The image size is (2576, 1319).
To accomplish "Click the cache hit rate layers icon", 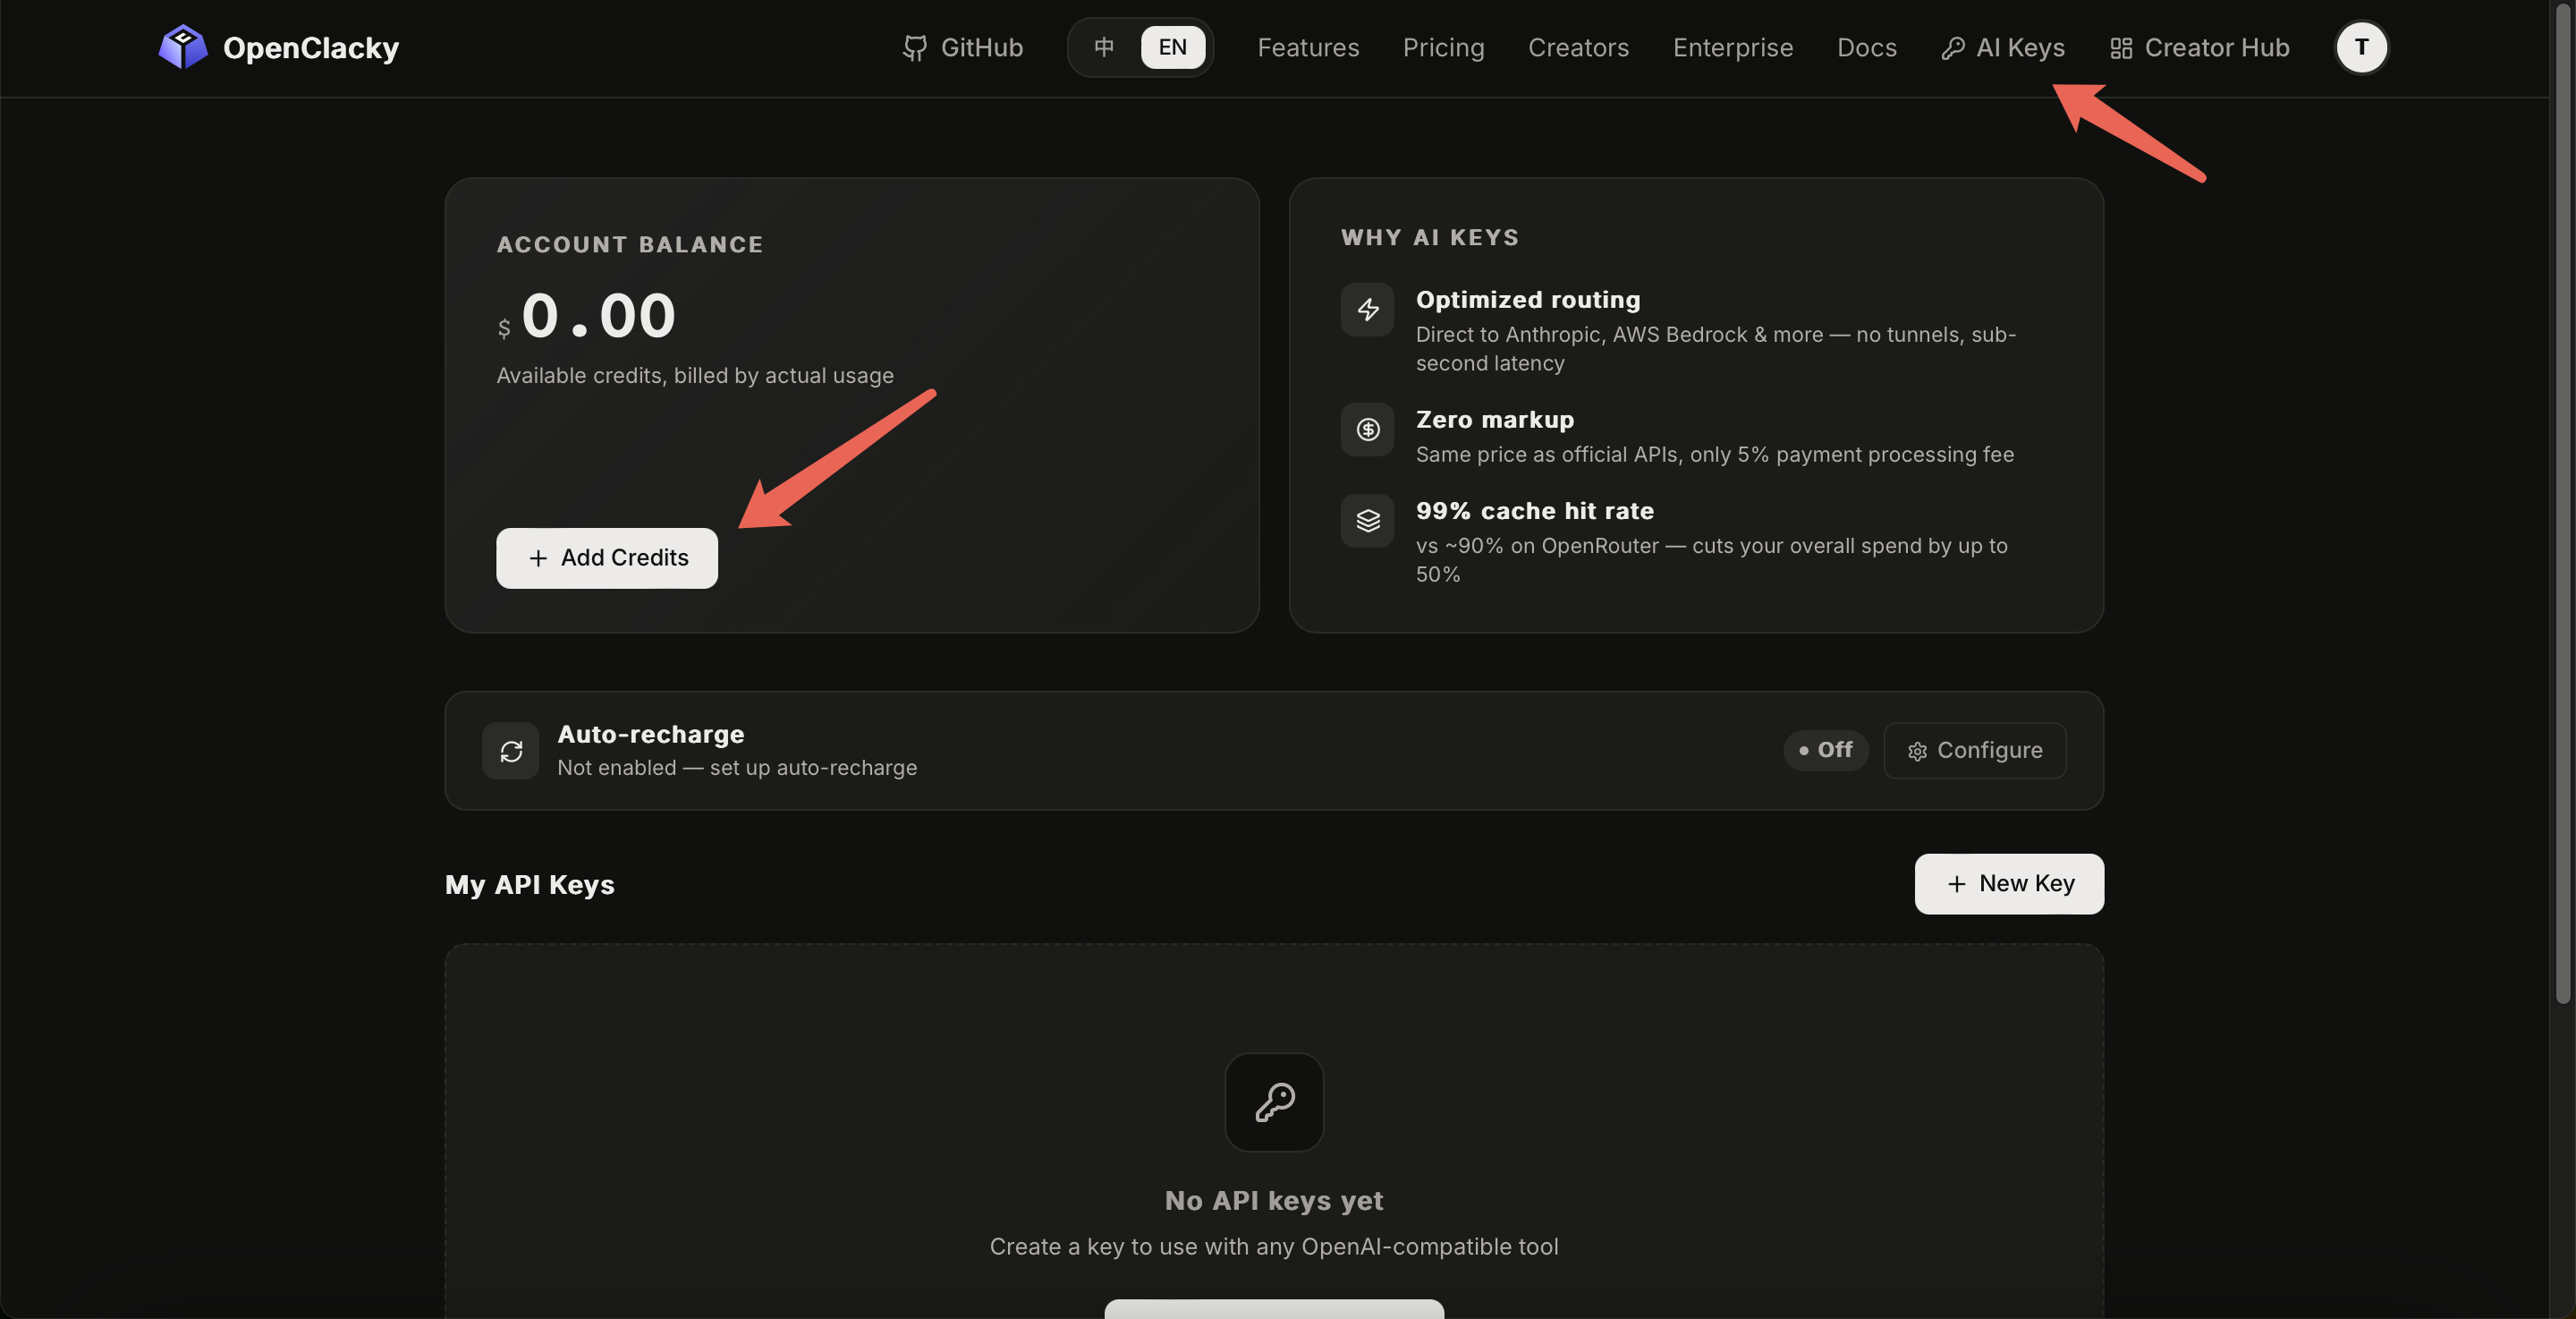I will pyautogui.click(x=1367, y=521).
